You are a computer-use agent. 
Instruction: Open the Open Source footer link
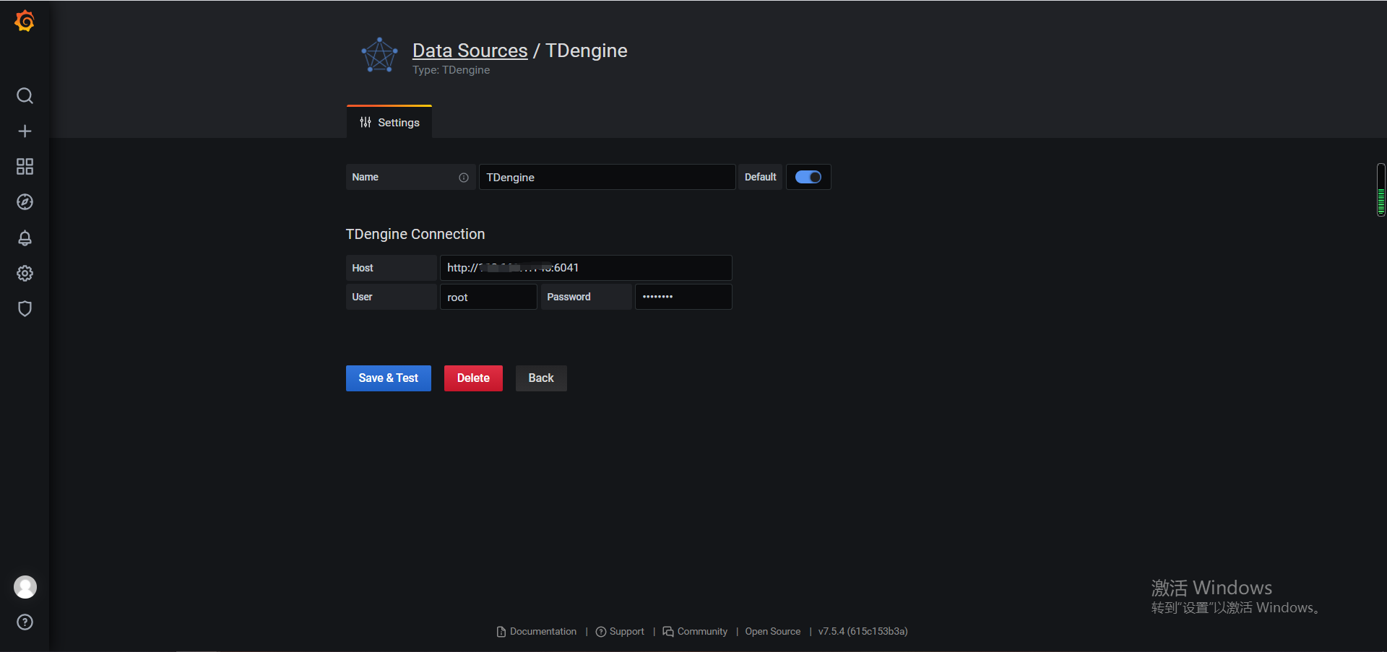click(773, 632)
